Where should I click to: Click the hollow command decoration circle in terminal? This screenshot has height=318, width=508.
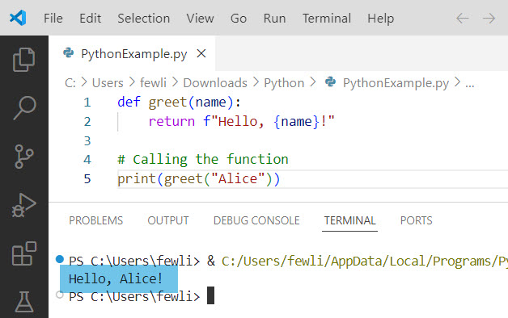pos(60,295)
